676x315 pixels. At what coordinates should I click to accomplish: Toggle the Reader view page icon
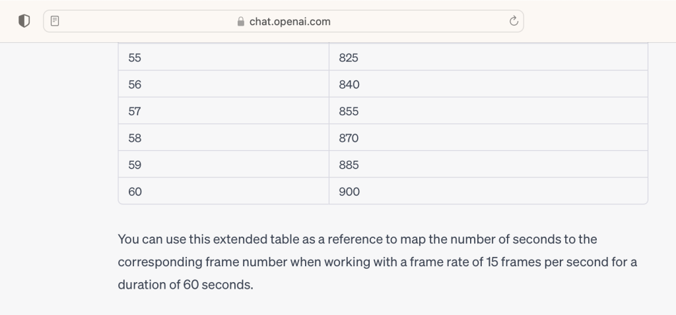(x=55, y=21)
